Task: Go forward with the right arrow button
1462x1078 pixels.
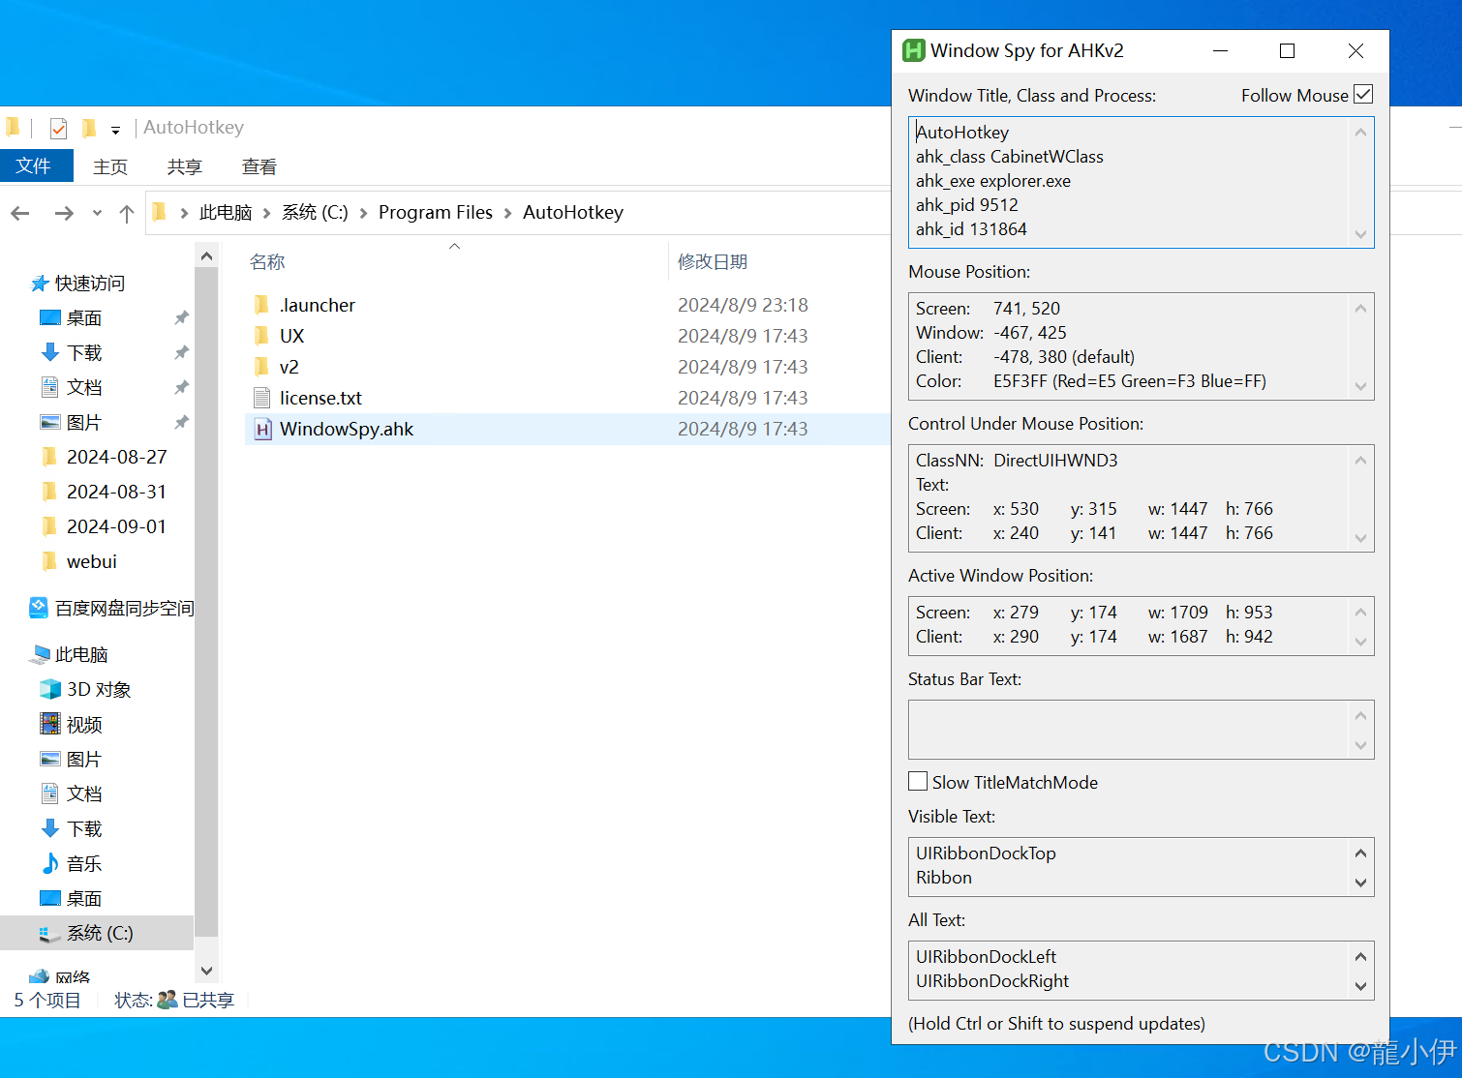Action: (x=64, y=213)
